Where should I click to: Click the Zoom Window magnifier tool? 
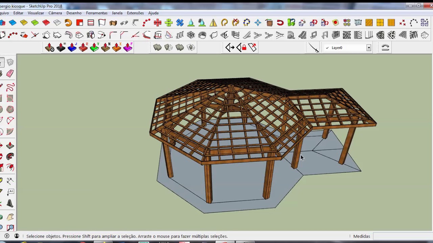[x=10, y=228]
